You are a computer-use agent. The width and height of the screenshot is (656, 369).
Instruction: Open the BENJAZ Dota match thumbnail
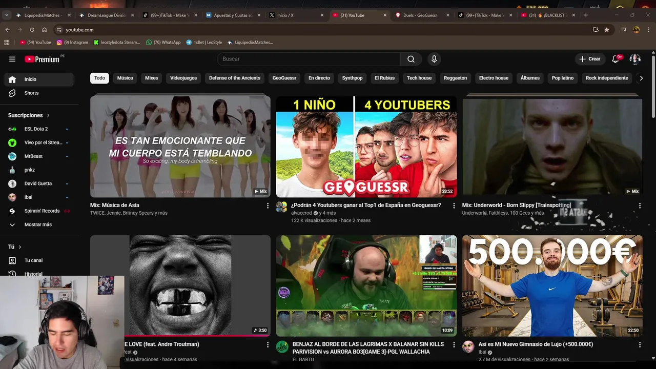[x=366, y=286]
